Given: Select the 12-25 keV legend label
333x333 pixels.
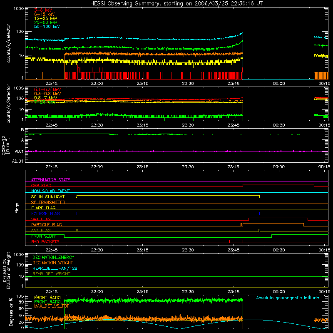Looking at the screenshot, I should click(46, 18).
